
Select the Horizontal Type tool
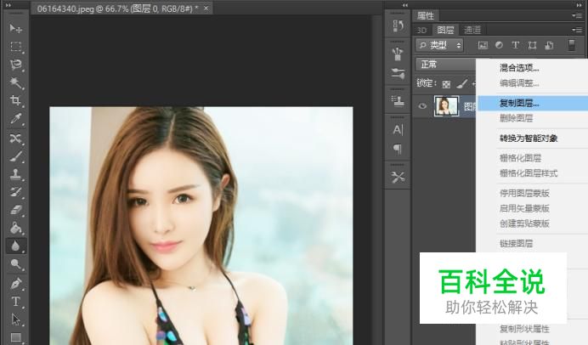[15, 302]
